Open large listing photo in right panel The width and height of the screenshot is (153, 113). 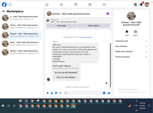(x=131, y=16)
